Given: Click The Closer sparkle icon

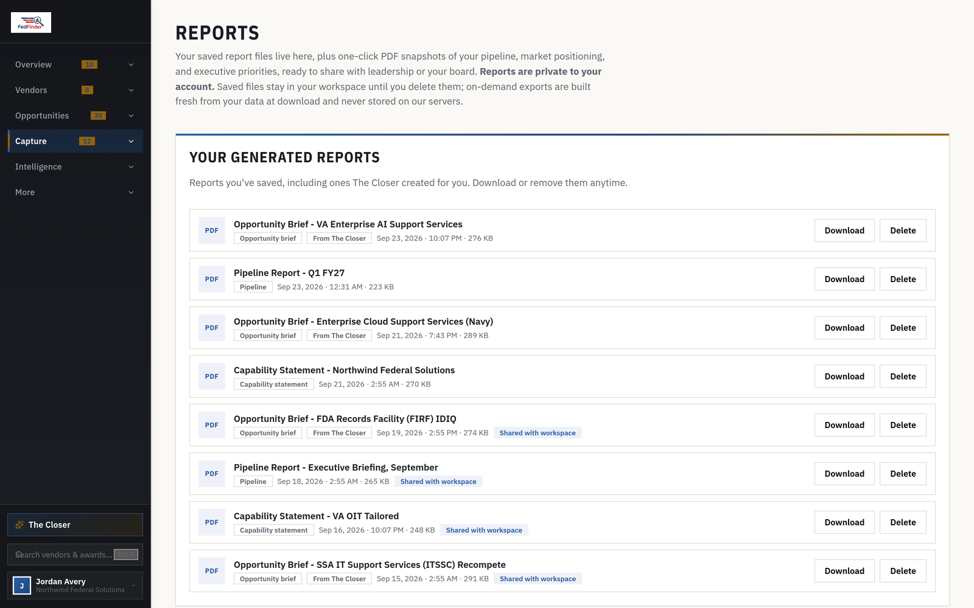Looking at the screenshot, I should [19, 525].
